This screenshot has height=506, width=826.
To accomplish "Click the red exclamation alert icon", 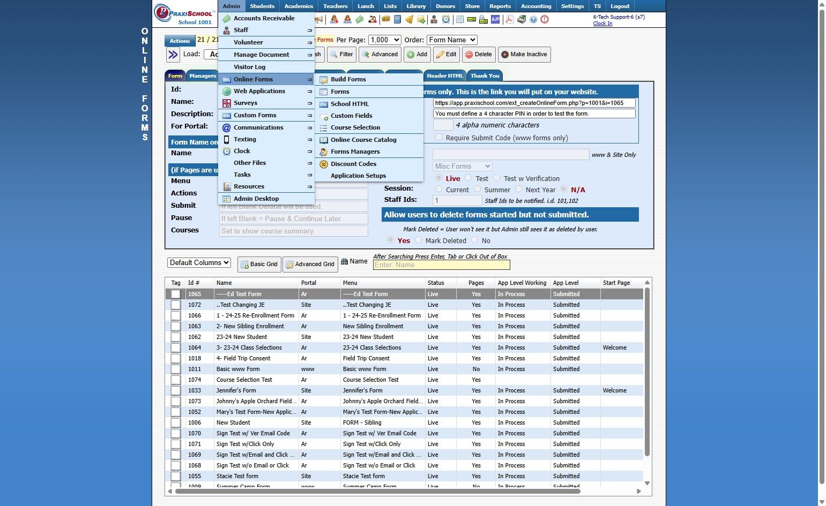I will (x=545, y=19).
